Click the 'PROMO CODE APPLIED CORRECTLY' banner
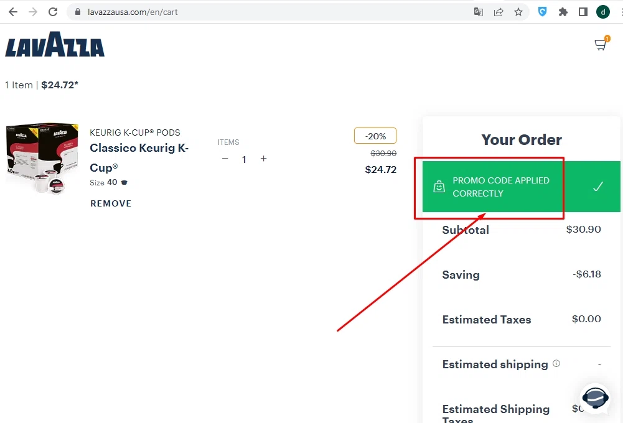 point(521,187)
